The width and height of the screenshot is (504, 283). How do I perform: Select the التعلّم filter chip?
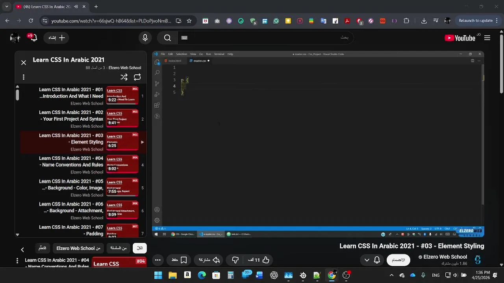pyautogui.click(x=43, y=248)
